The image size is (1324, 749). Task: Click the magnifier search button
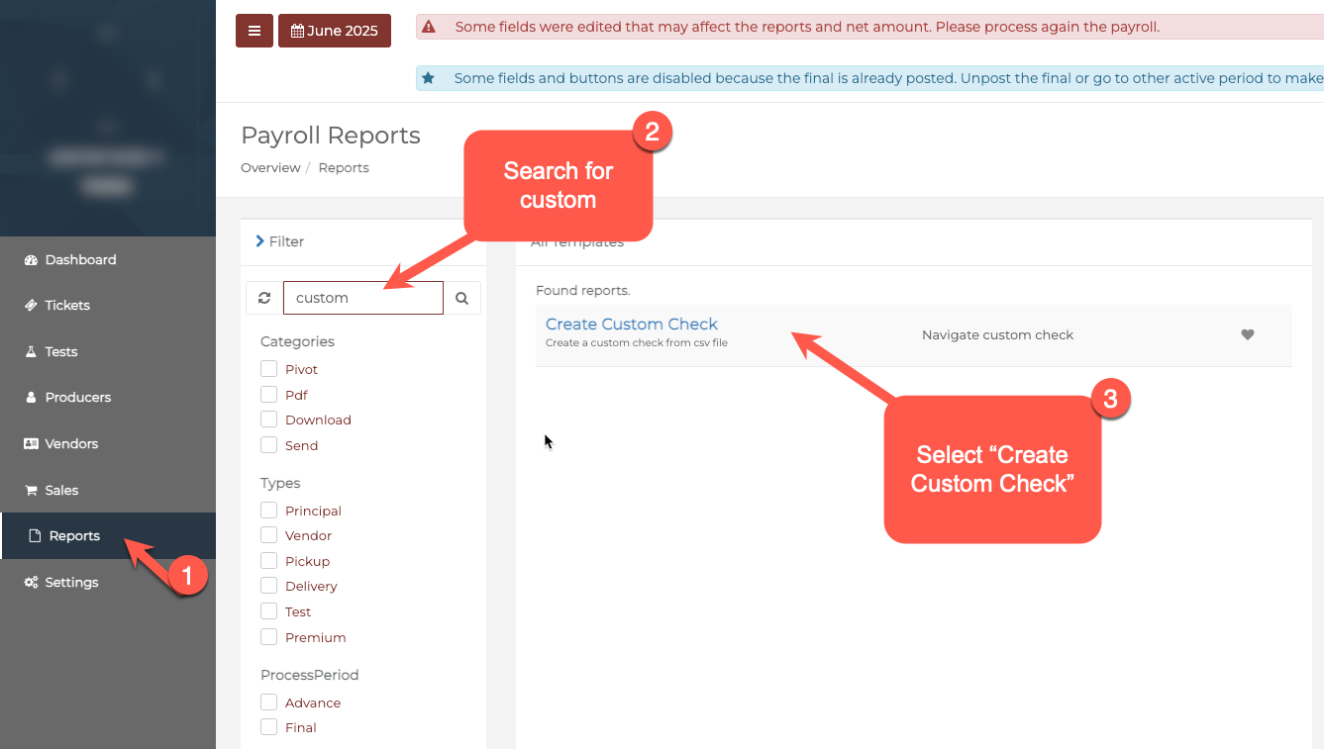(x=461, y=298)
